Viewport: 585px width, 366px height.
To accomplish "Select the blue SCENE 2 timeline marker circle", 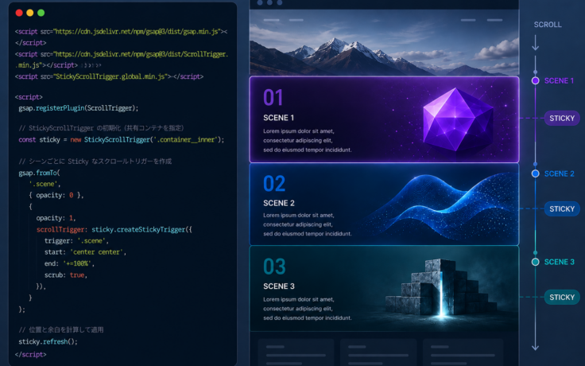I will tap(536, 173).
